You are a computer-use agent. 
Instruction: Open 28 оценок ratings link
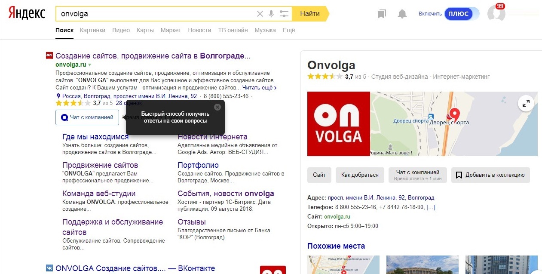(129, 103)
